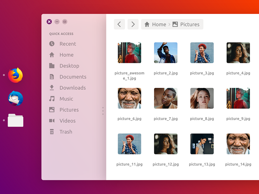Open Thunderbird from the dock
The image size is (259, 194).
point(15,99)
